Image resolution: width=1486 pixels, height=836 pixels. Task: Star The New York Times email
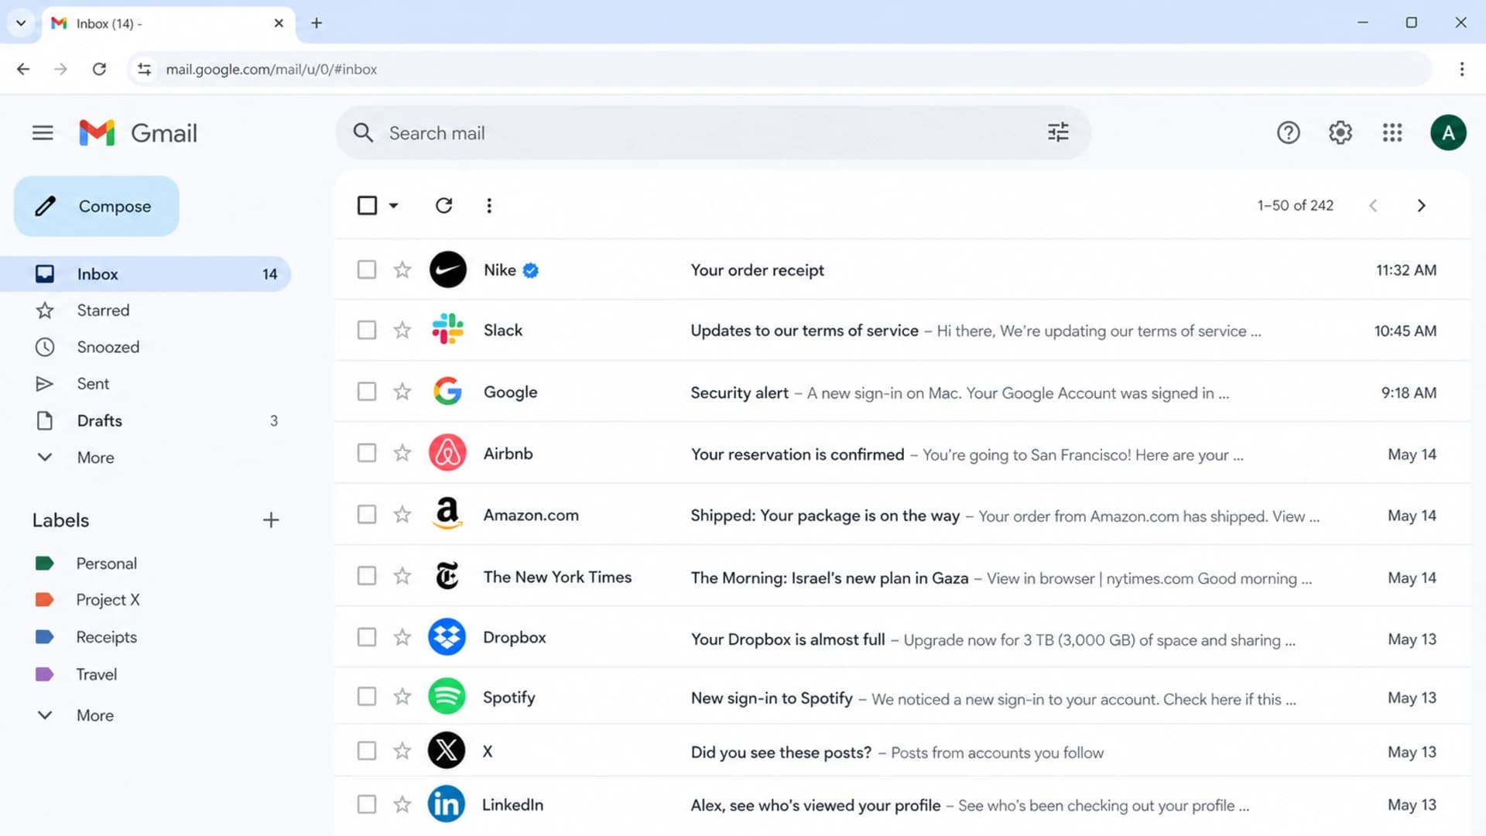point(402,576)
